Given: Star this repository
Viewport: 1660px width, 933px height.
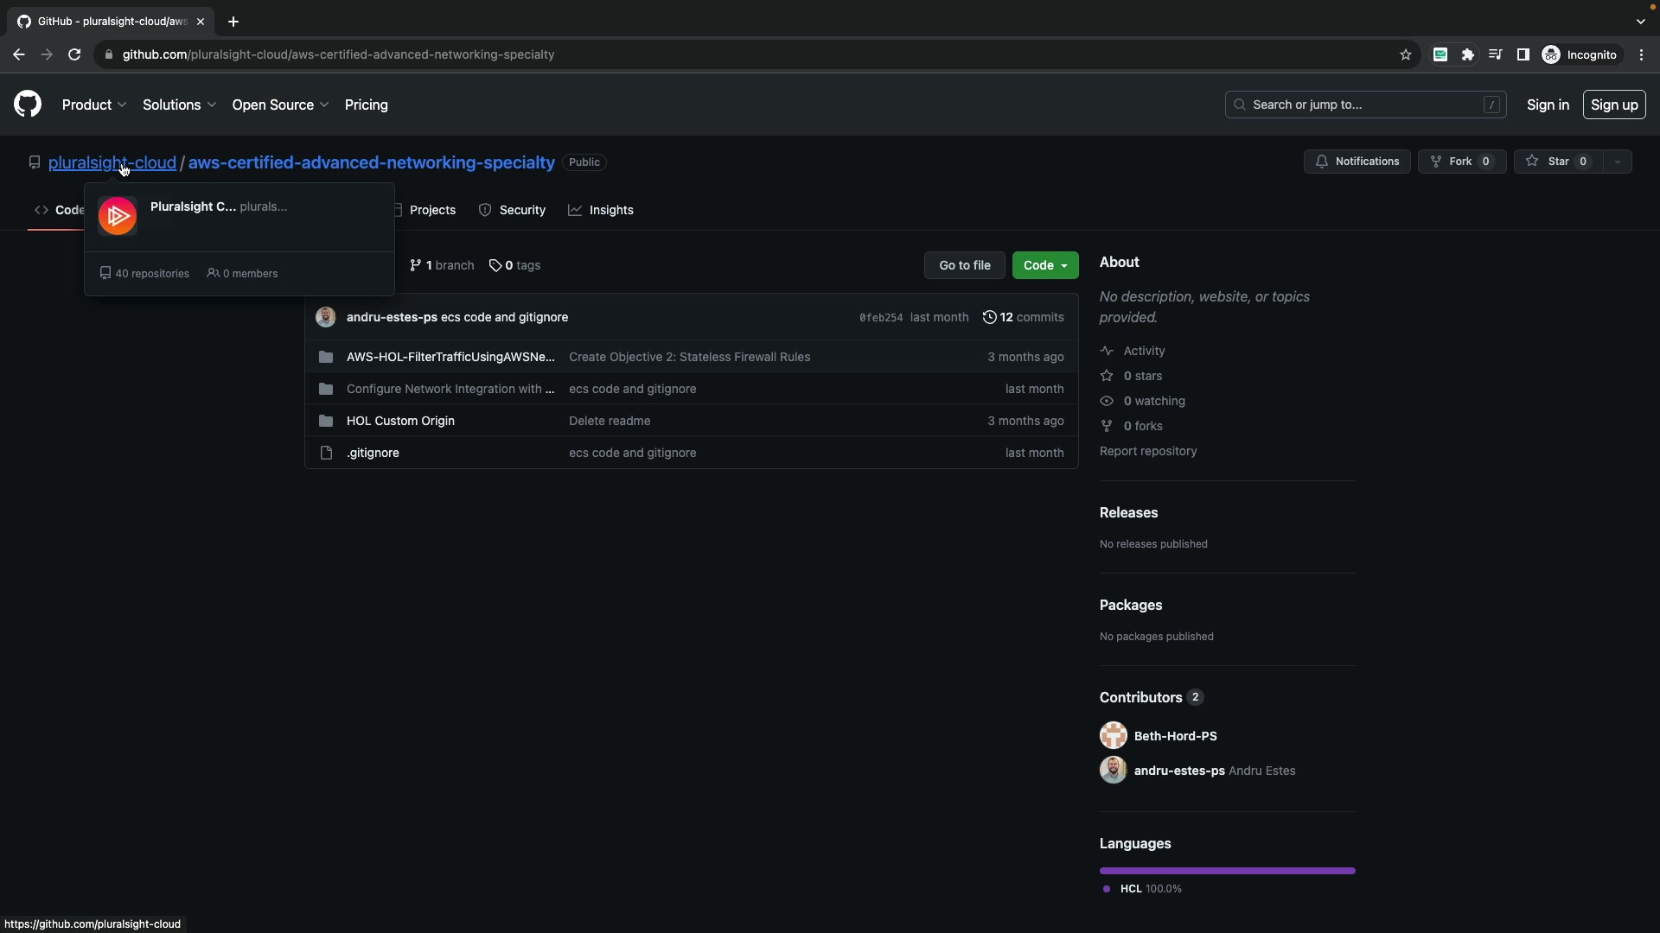Looking at the screenshot, I should pyautogui.click(x=1557, y=162).
